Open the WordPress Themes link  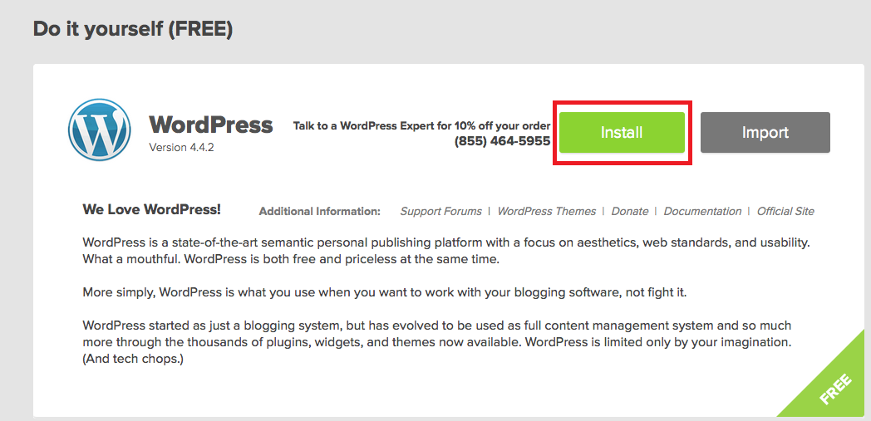point(547,212)
